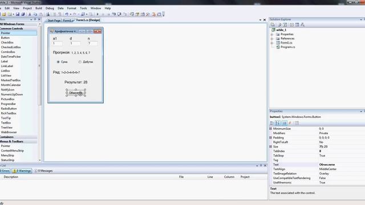Close the Error List panel
The width and height of the screenshot is (365, 205).
(x=265, y=166)
